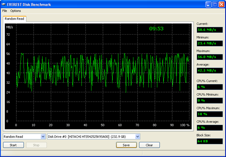Click the maximize window button
This screenshot has height=157, width=226.
coord(215,5)
